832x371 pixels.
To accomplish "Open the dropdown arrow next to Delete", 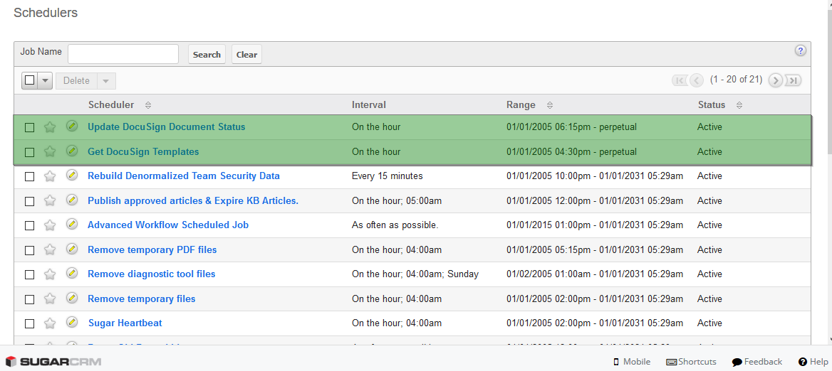I will pyautogui.click(x=105, y=81).
